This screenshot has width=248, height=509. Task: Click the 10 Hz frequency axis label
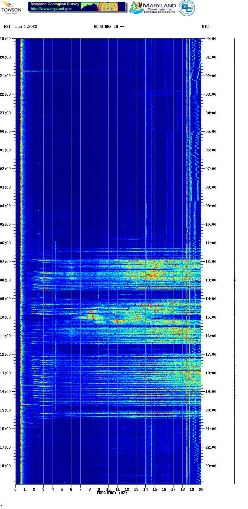tap(108, 489)
